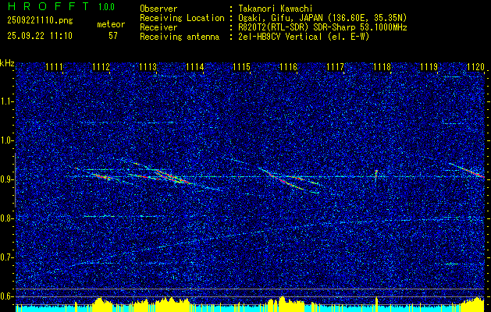Click the 0.9 kHz axis label
491x312 pixels.
point(7,179)
